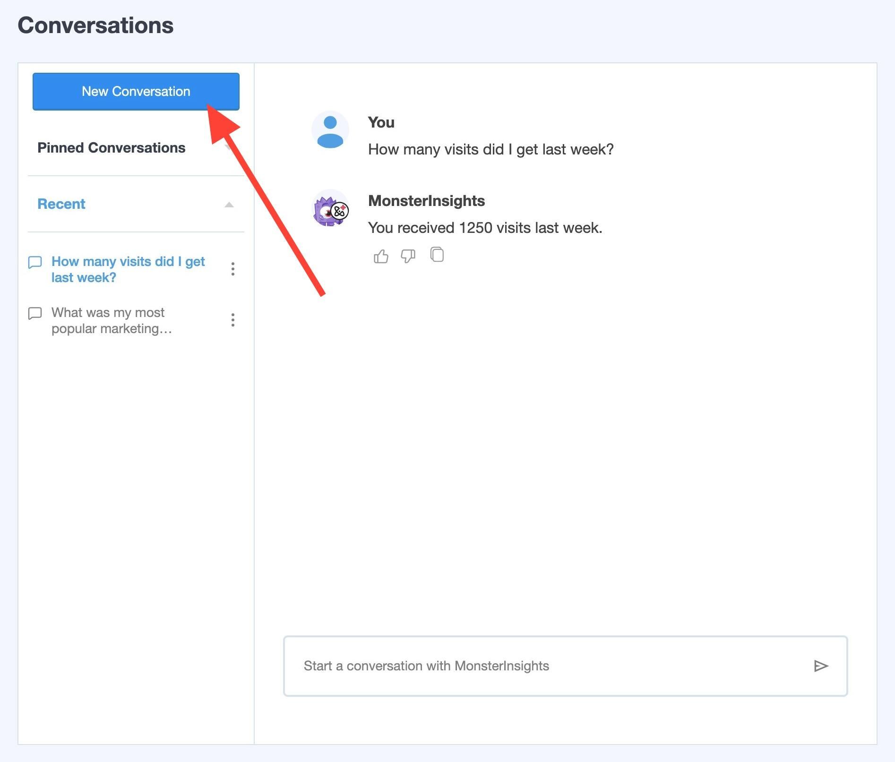Open 'How many visits did I get last week?' conversation
Image resolution: width=895 pixels, height=762 pixels.
point(128,269)
